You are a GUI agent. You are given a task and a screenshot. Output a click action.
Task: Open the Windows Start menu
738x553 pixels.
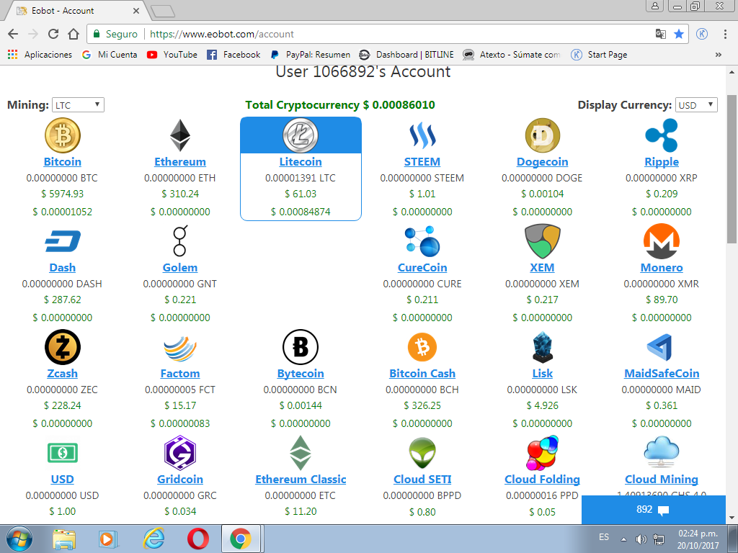(19, 539)
